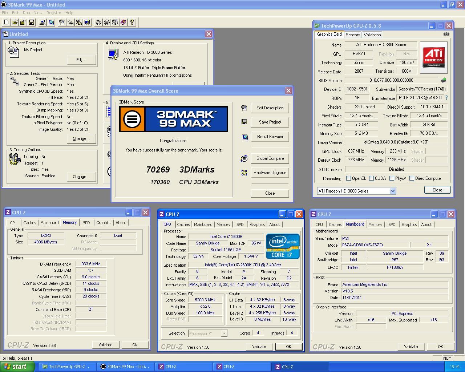
Task: Open the Register menu
Action: (x=54, y=13)
